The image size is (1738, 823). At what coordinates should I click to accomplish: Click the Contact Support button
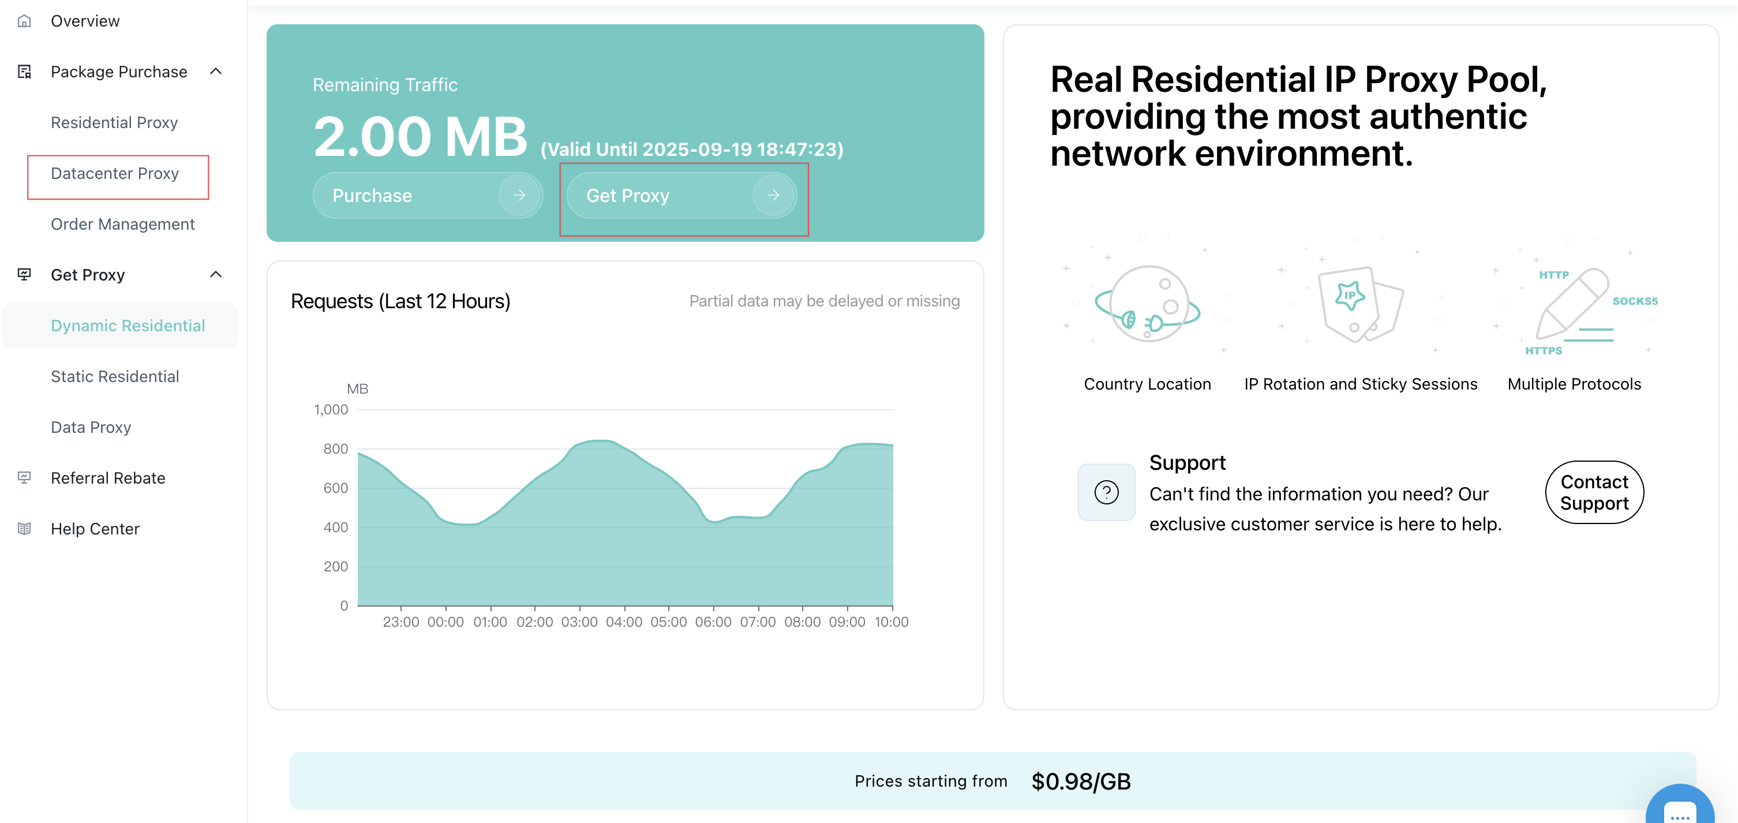(x=1594, y=492)
